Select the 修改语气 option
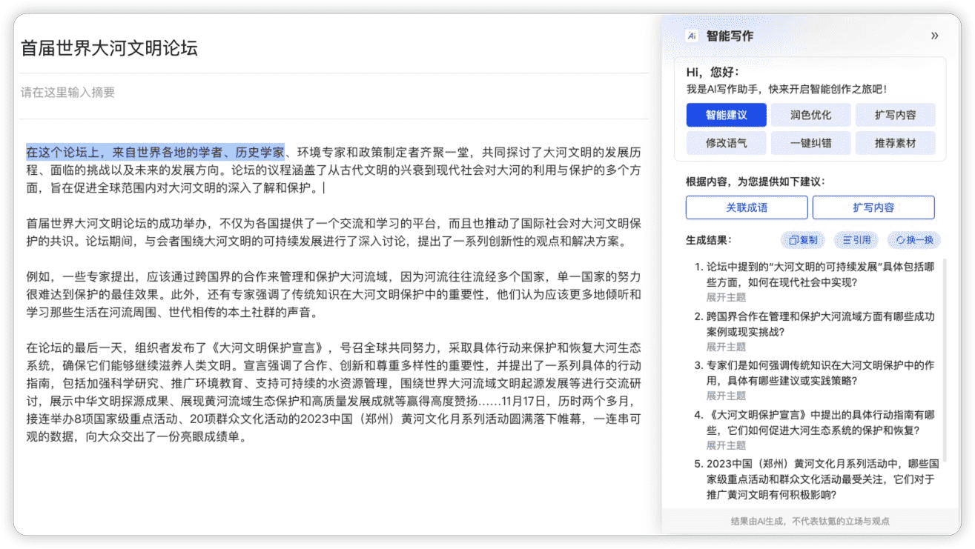This screenshot has height=549, width=975. click(x=726, y=143)
